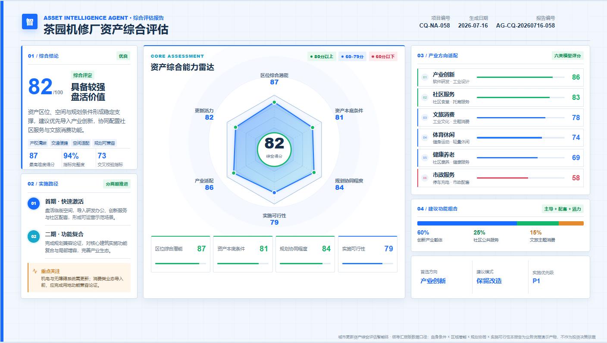The height and width of the screenshot is (343, 607).
Task: Click the 保留改造 value under 建议模式
Action: (x=489, y=281)
